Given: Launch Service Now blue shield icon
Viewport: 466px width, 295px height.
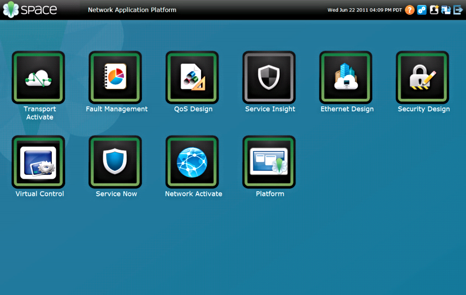Looking at the screenshot, I should [115, 162].
